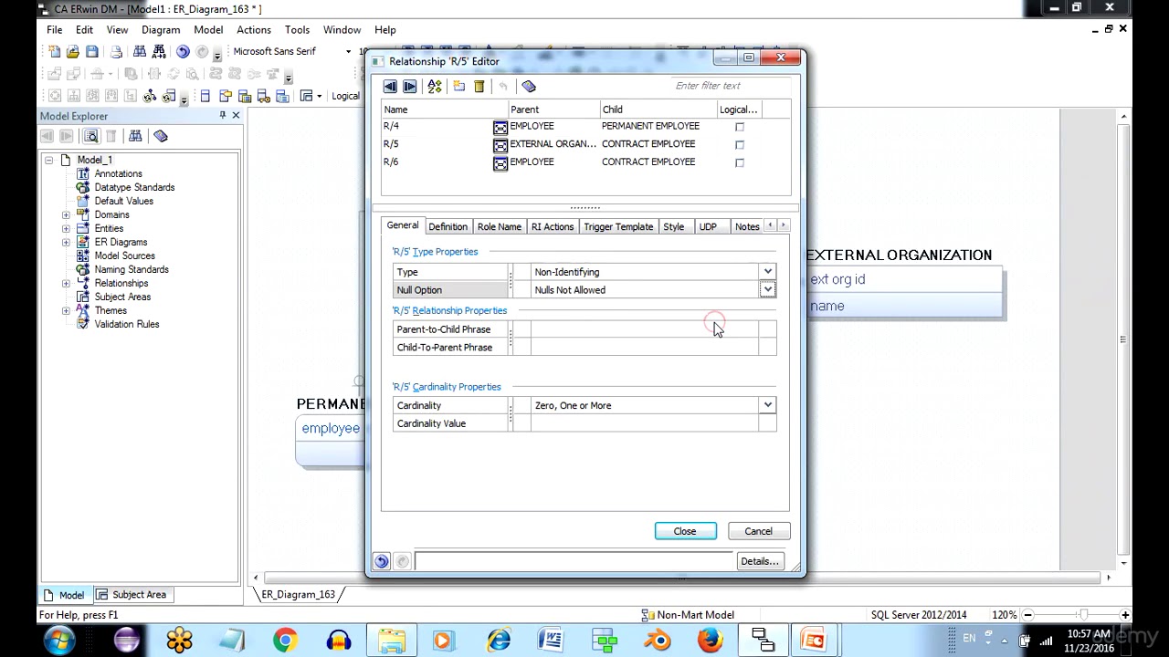Open the relationship Type dropdown

point(768,272)
